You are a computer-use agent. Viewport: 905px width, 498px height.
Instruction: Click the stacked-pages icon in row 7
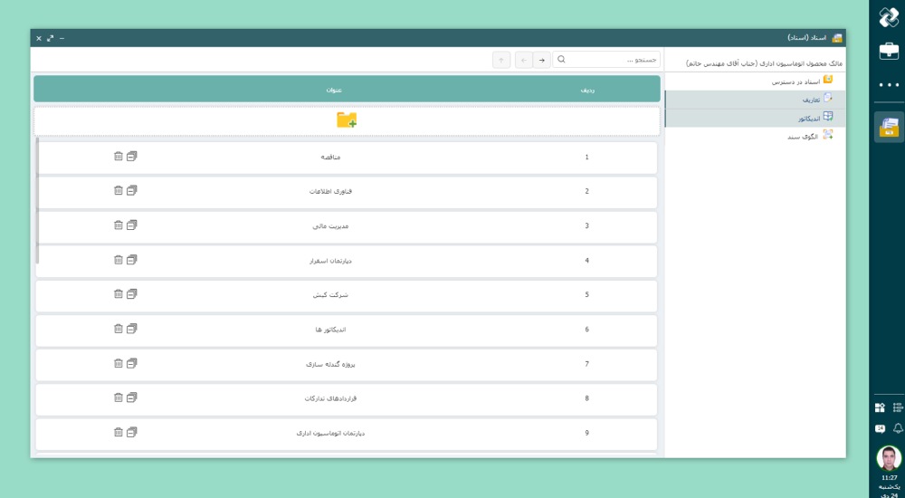(x=131, y=363)
